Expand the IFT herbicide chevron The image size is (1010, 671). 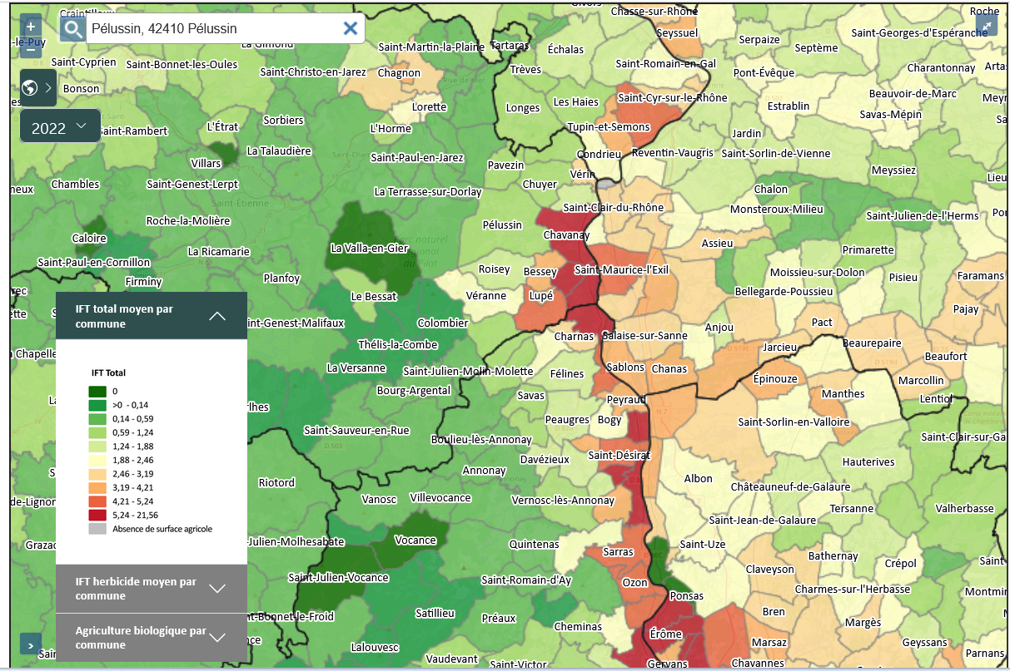click(217, 589)
